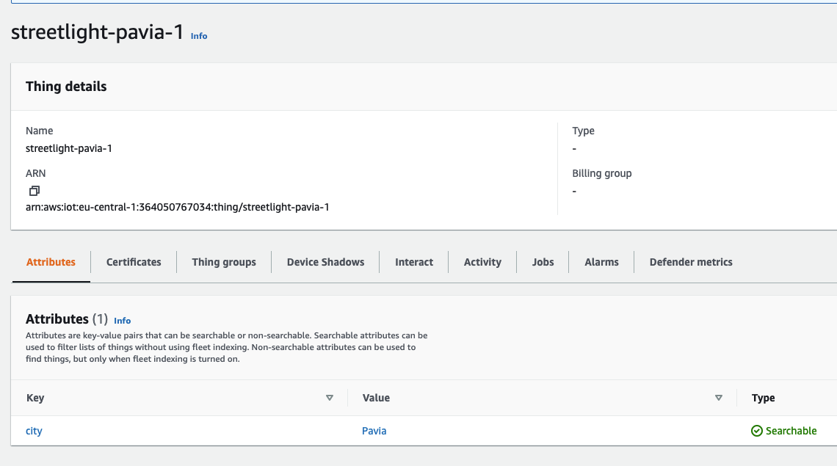Screen dimensions: 837x466
Task: Open Info link beside streetlight-pavia-1 title
Action: tap(199, 36)
